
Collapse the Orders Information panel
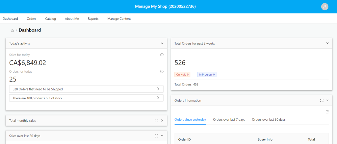click(327, 100)
